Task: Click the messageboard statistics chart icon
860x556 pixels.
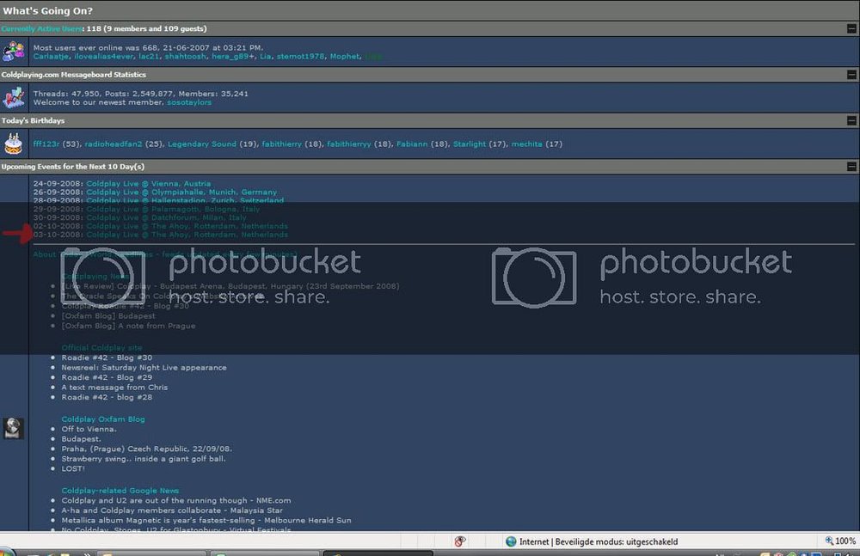Action: pos(13,98)
